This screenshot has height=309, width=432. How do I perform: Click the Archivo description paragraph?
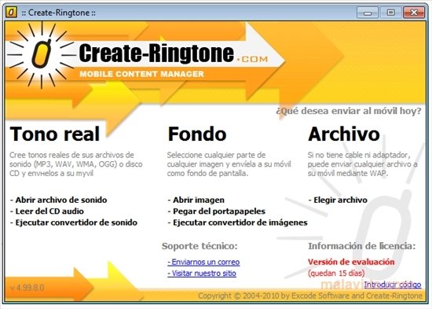[363, 164]
